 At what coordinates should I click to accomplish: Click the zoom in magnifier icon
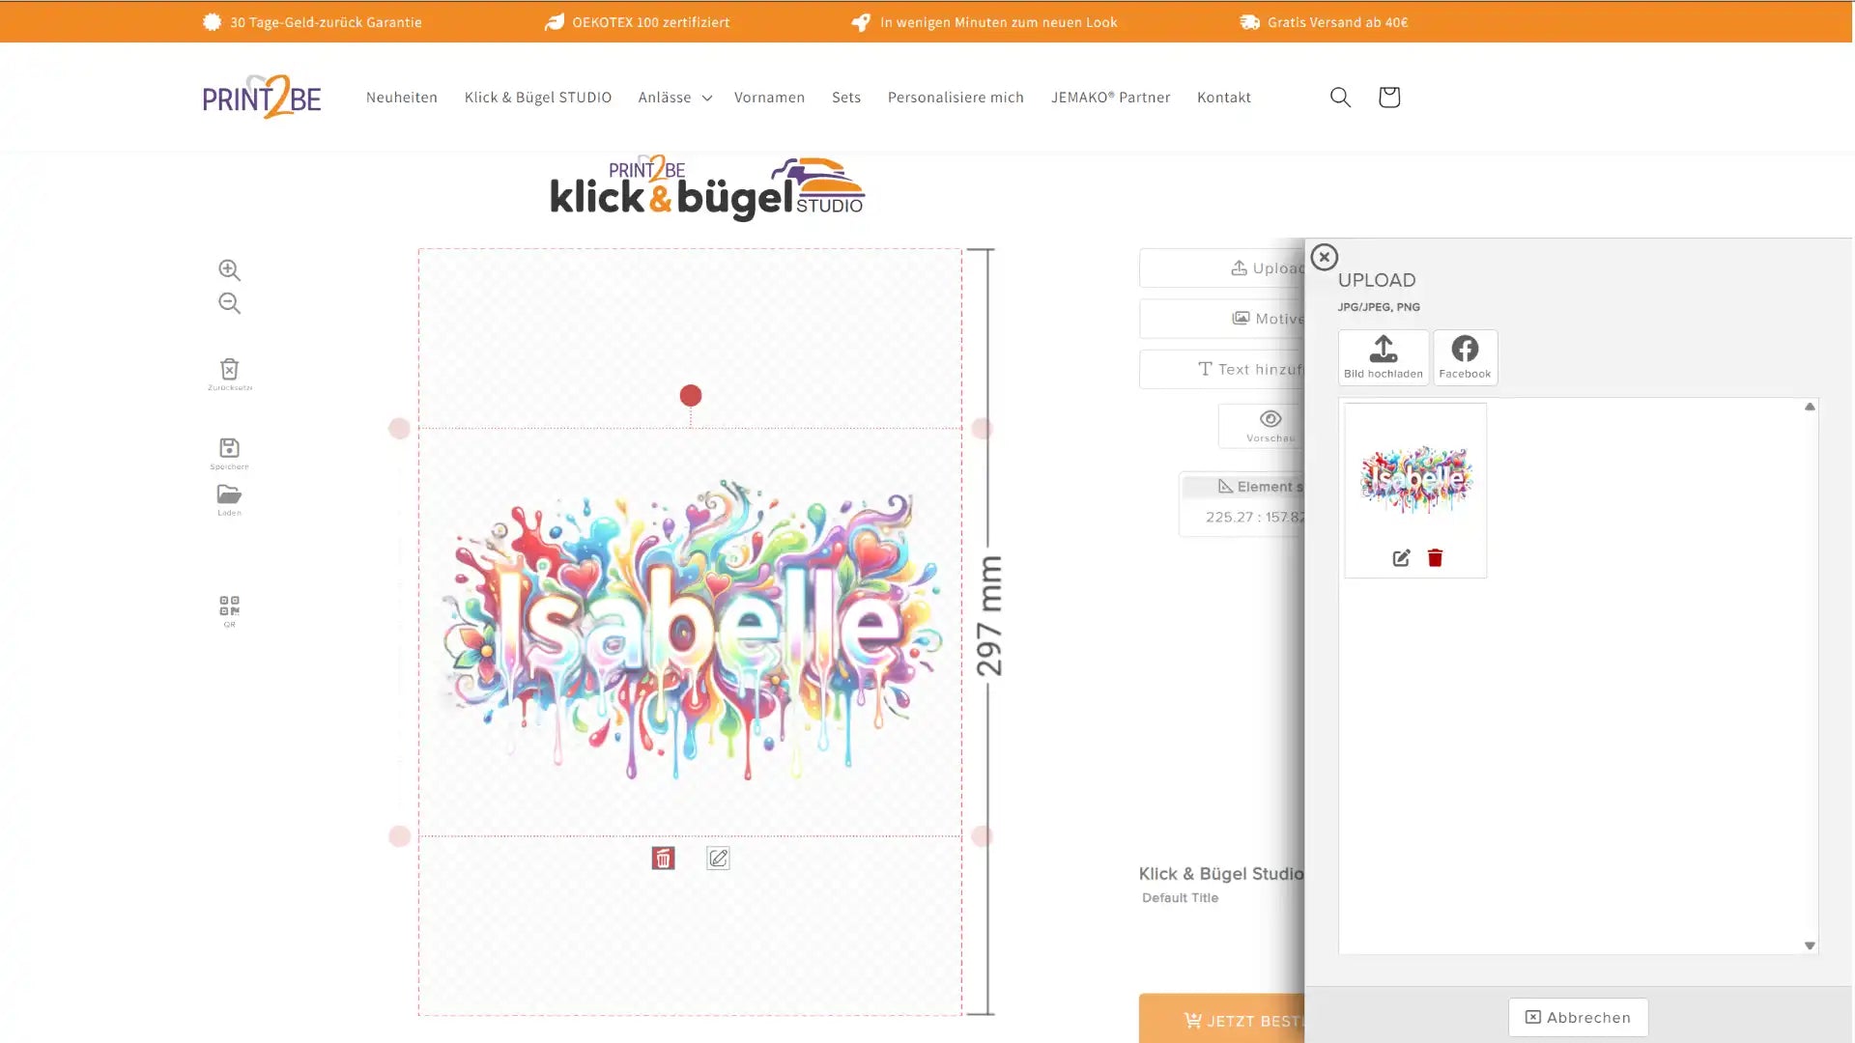[229, 270]
